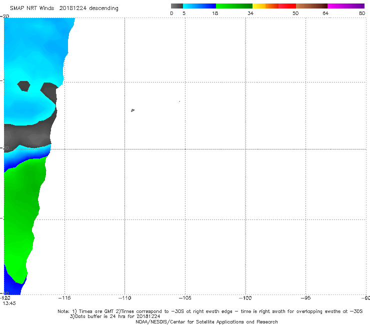This screenshot has height=325, width=370.
Task: Click the color bar label '18'
Action: (x=215, y=13)
